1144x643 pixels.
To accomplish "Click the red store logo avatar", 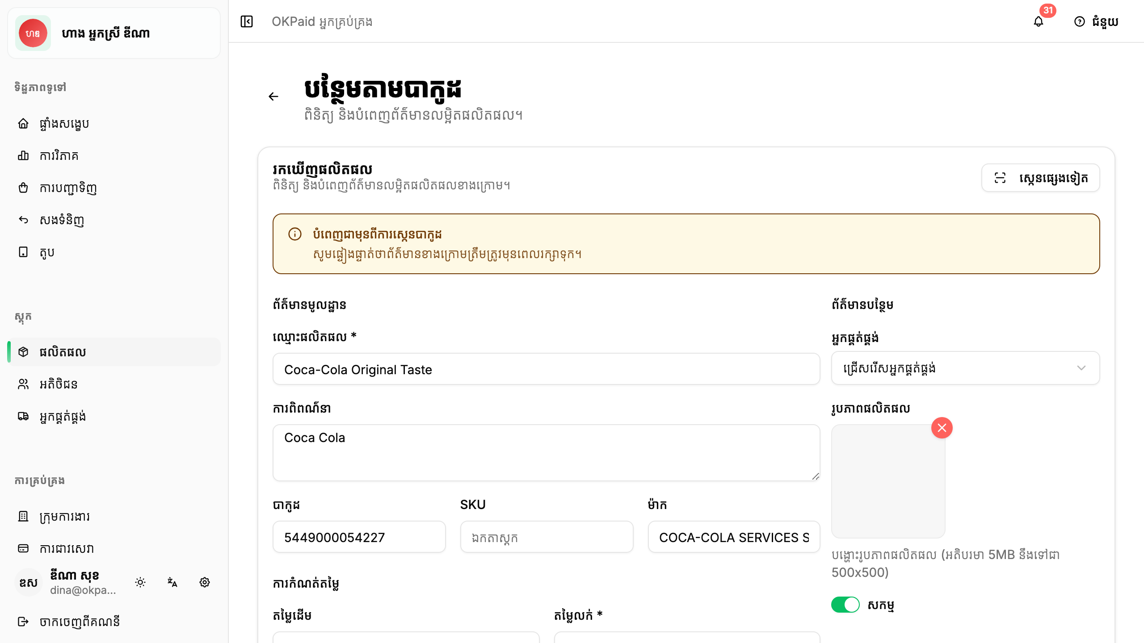I will coord(33,33).
